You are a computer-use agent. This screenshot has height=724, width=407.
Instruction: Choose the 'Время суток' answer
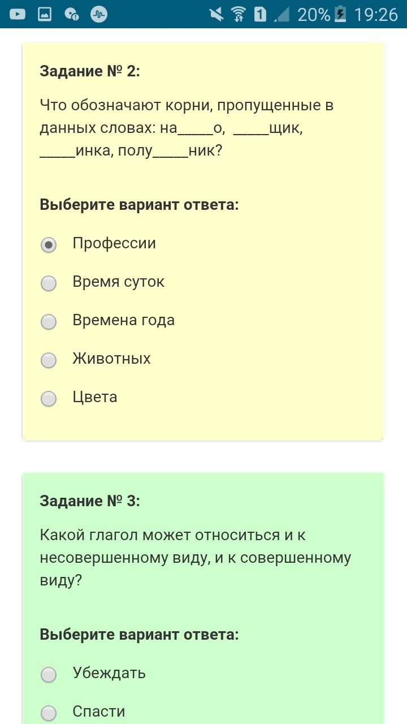coord(49,283)
